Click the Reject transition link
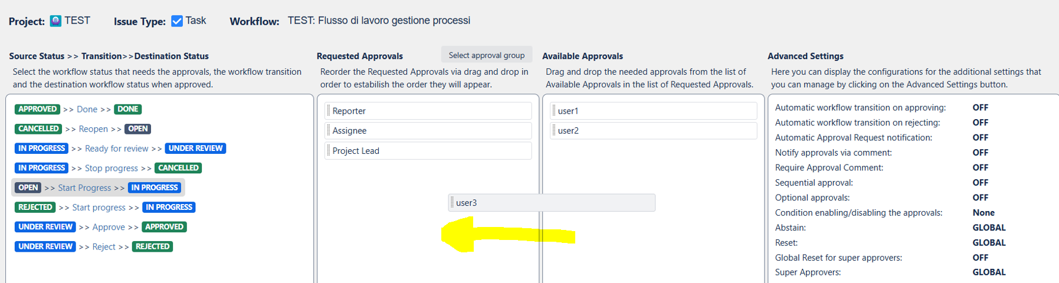This screenshot has width=1059, height=283. [x=104, y=246]
